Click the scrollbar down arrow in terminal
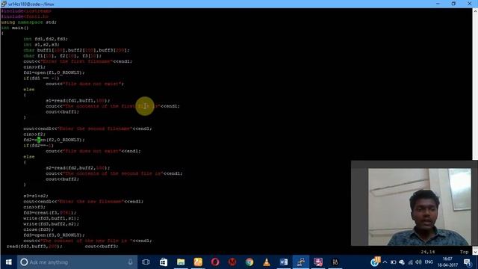The width and height of the screenshot is (478, 269). 475,252
